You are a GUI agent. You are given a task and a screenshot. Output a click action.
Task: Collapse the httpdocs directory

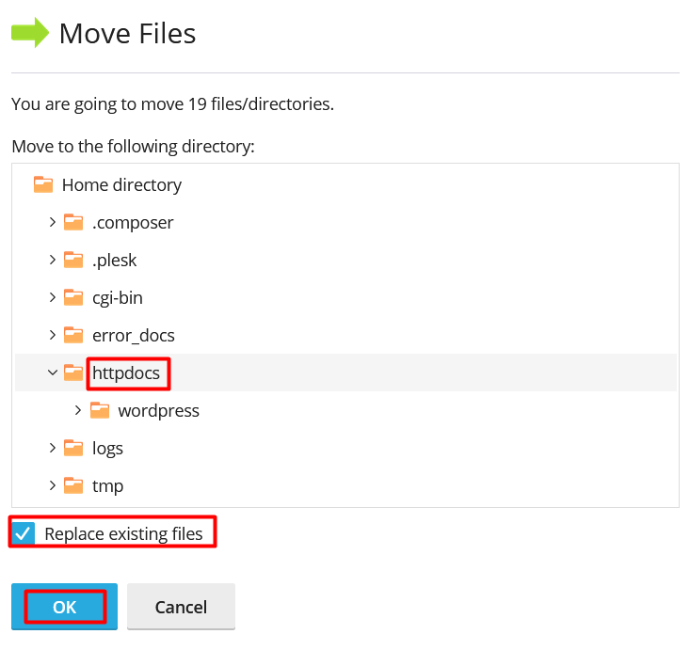click(53, 373)
